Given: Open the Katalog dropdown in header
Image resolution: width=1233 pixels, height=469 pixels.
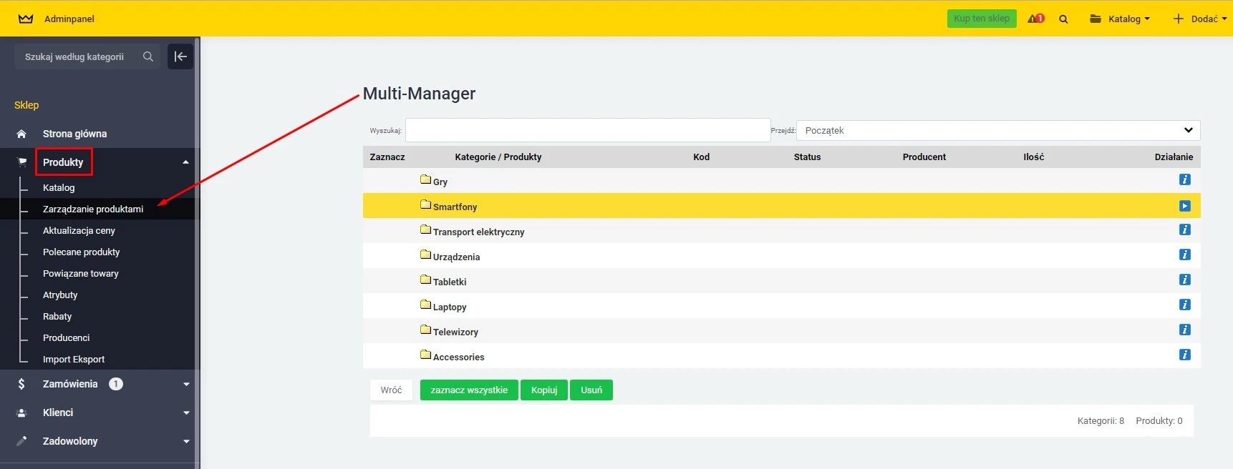Looking at the screenshot, I should (1120, 19).
